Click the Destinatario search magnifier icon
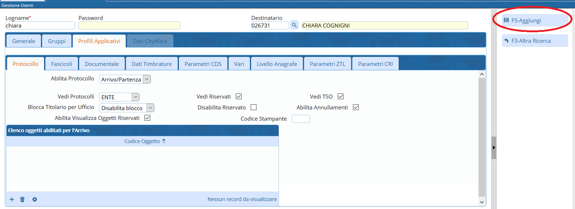This screenshot has width=575, height=209. pyautogui.click(x=294, y=25)
